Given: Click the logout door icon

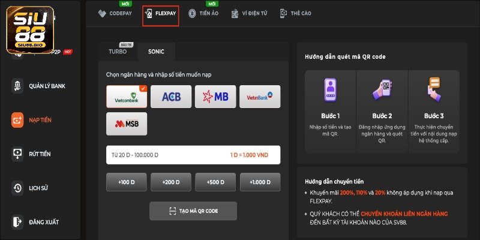Looking at the screenshot, I should click(x=17, y=222).
